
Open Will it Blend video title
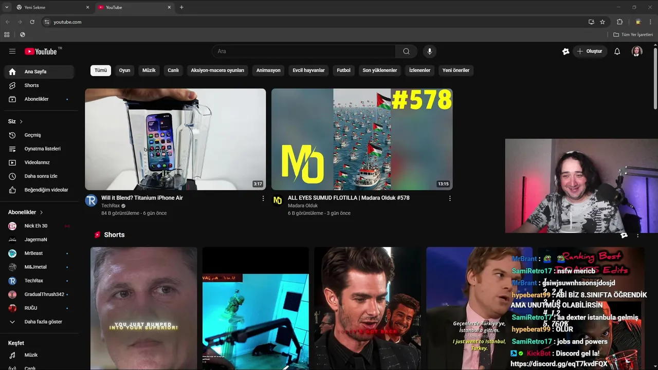(142, 198)
